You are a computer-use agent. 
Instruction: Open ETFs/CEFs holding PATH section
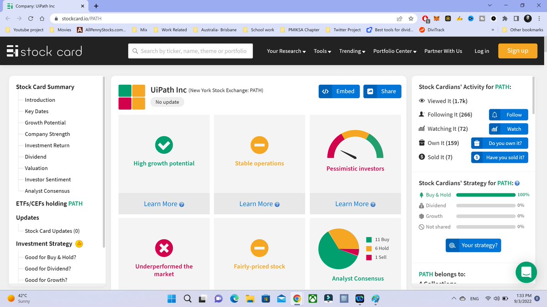pos(49,204)
